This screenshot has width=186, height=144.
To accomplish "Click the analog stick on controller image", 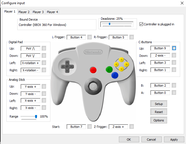I will point(93,86).
